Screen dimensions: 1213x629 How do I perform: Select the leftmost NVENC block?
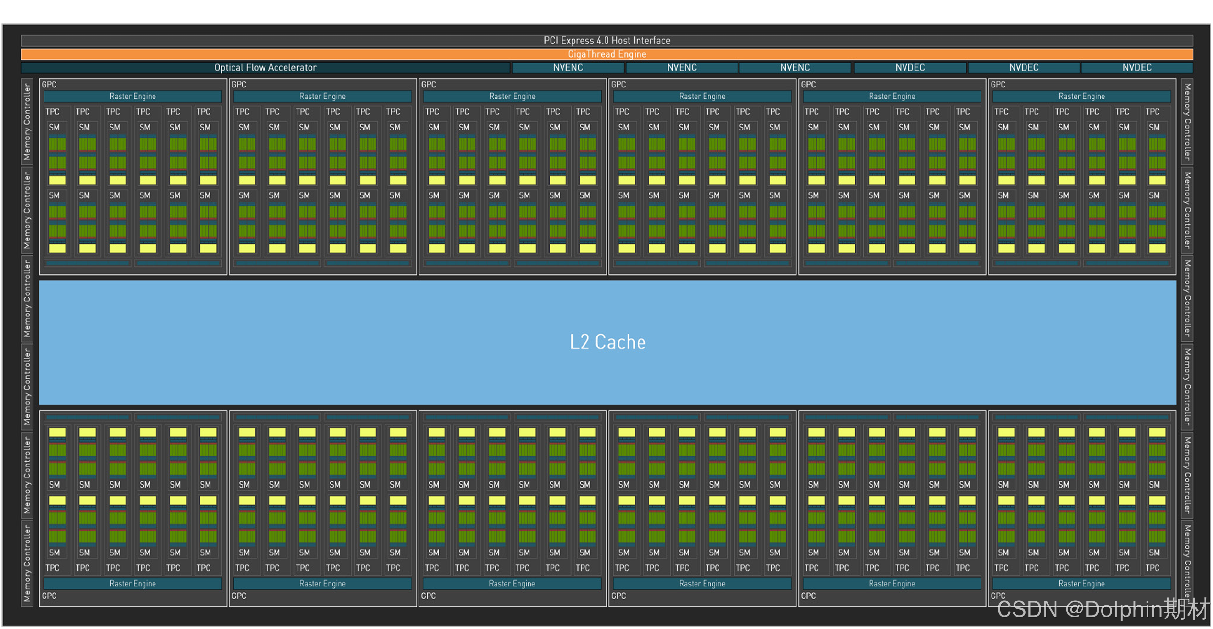(x=568, y=67)
